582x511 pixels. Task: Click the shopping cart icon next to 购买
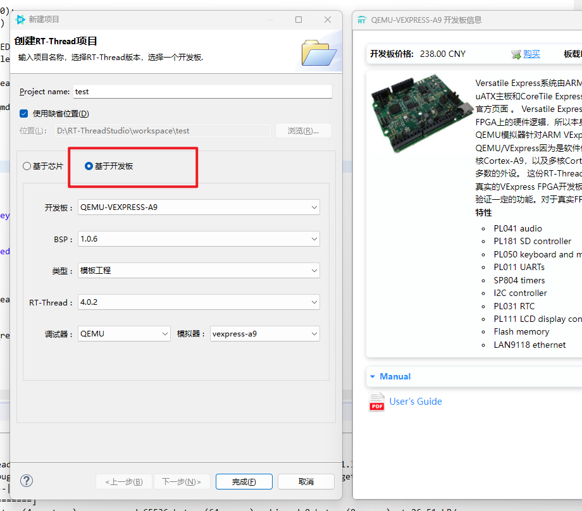tap(516, 54)
